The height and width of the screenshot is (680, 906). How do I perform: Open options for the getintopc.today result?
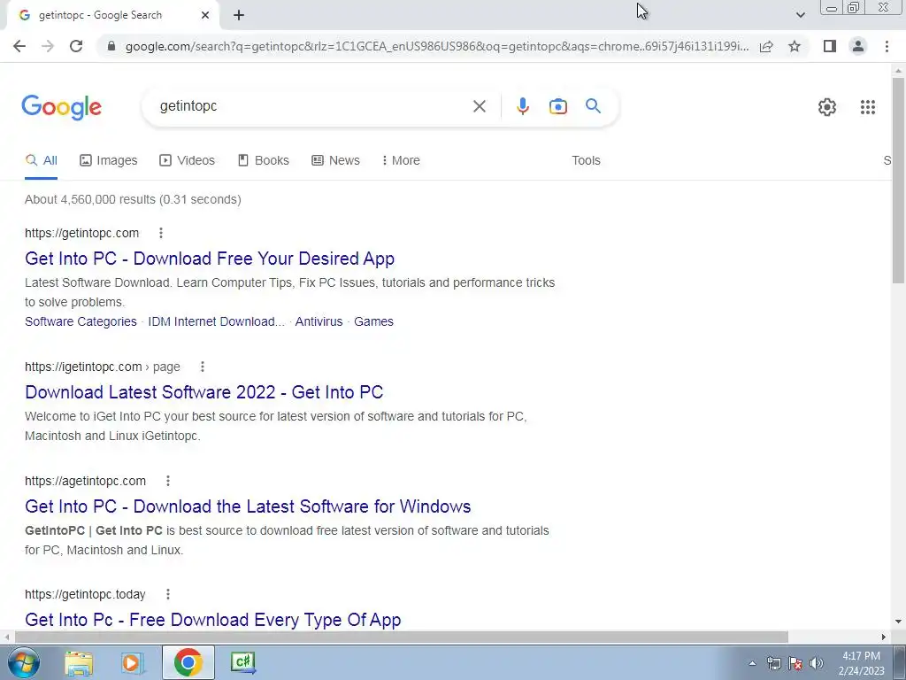(x=167, y=594)
